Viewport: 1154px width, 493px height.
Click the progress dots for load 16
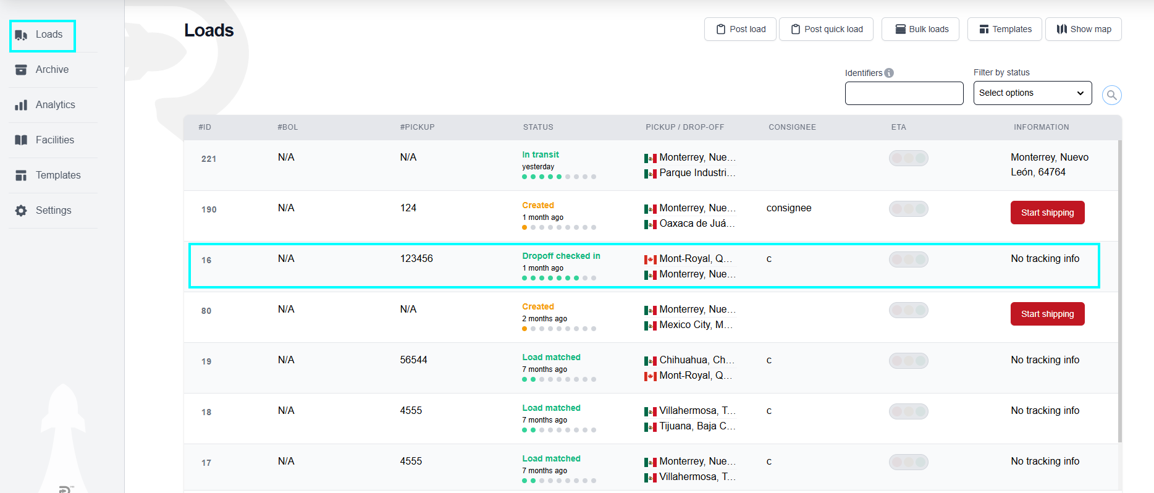pos(559,278)
